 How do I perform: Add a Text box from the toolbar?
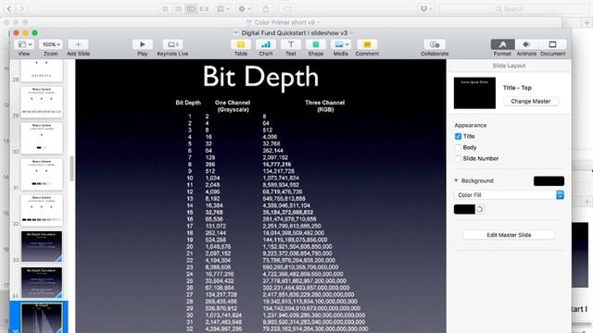pos(290,44)
